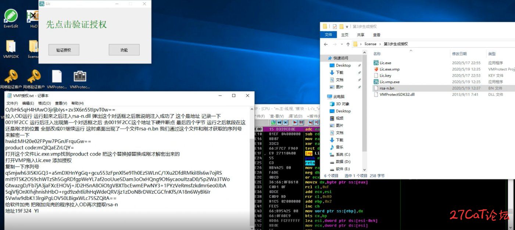Click the debugger's run (play) toolbar icon

pyautogui.click(x=295, y=123)
